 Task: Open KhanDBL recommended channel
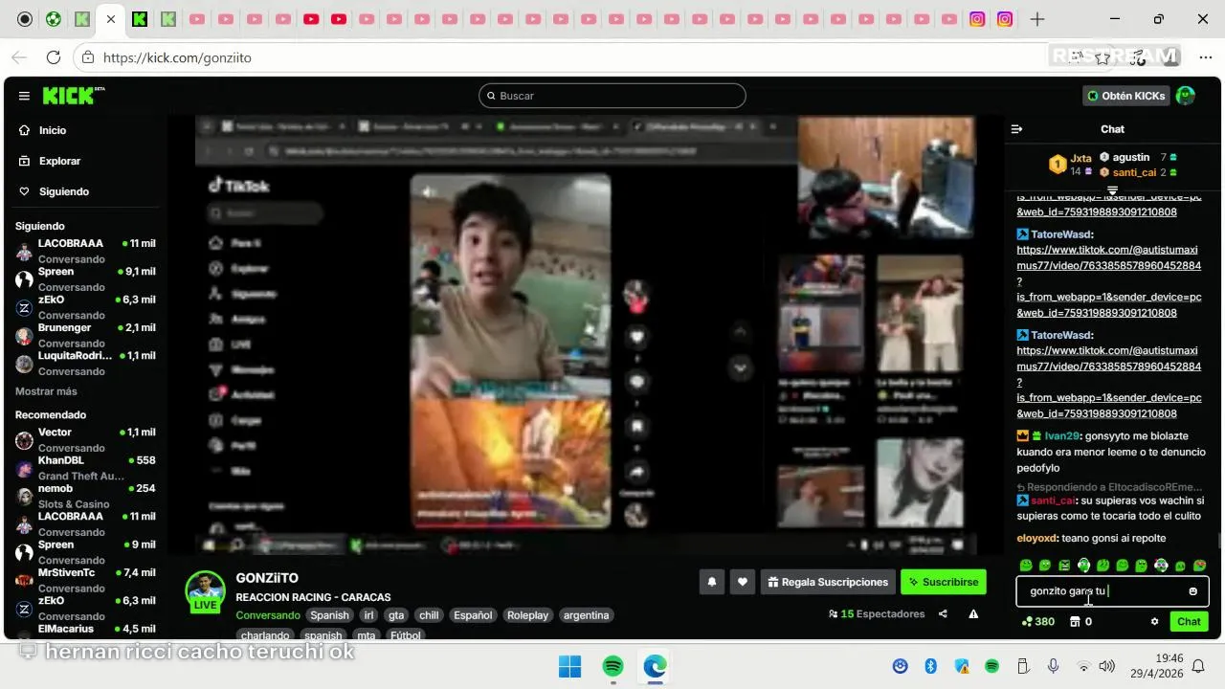coord(84,468)
